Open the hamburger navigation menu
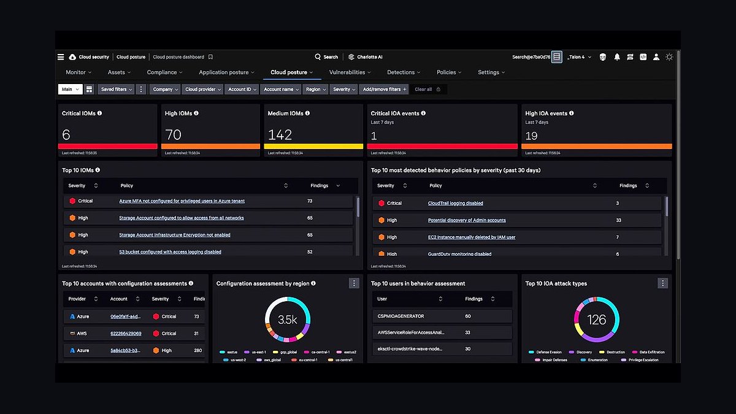Viewport: 736px width, 414px height. (61, 57)
